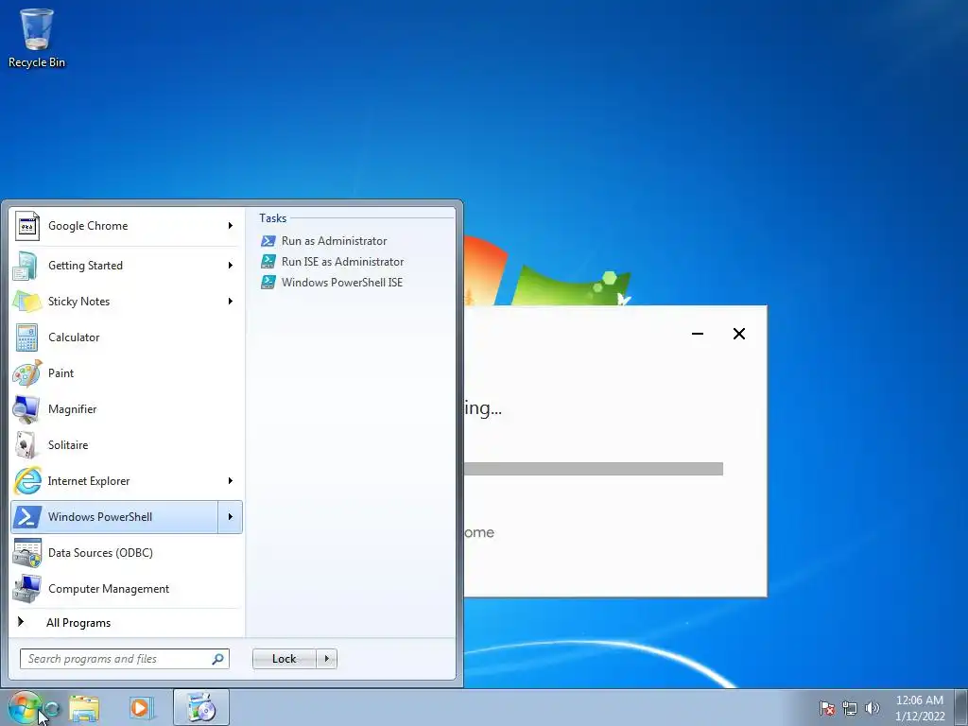Select the Calculator entry label
Viewport: 968px width, 726px height.
click(x=74, y=337)
